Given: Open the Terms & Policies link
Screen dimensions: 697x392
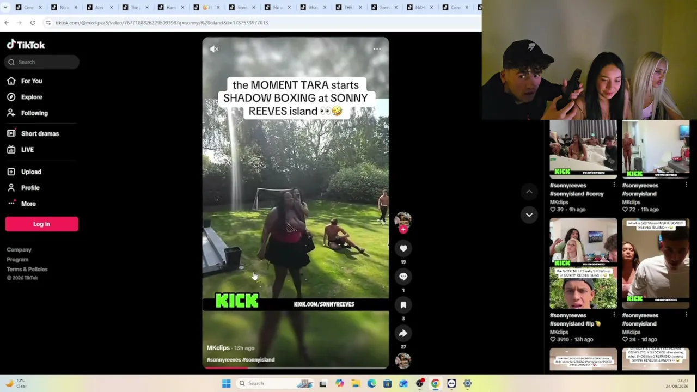Looking at the screenshot, I should click(27, 269).
